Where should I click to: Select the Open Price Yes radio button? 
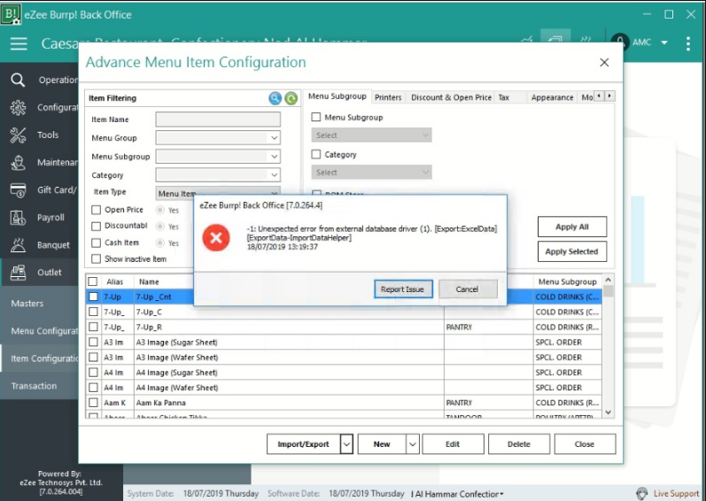click(x=159, y=210)
